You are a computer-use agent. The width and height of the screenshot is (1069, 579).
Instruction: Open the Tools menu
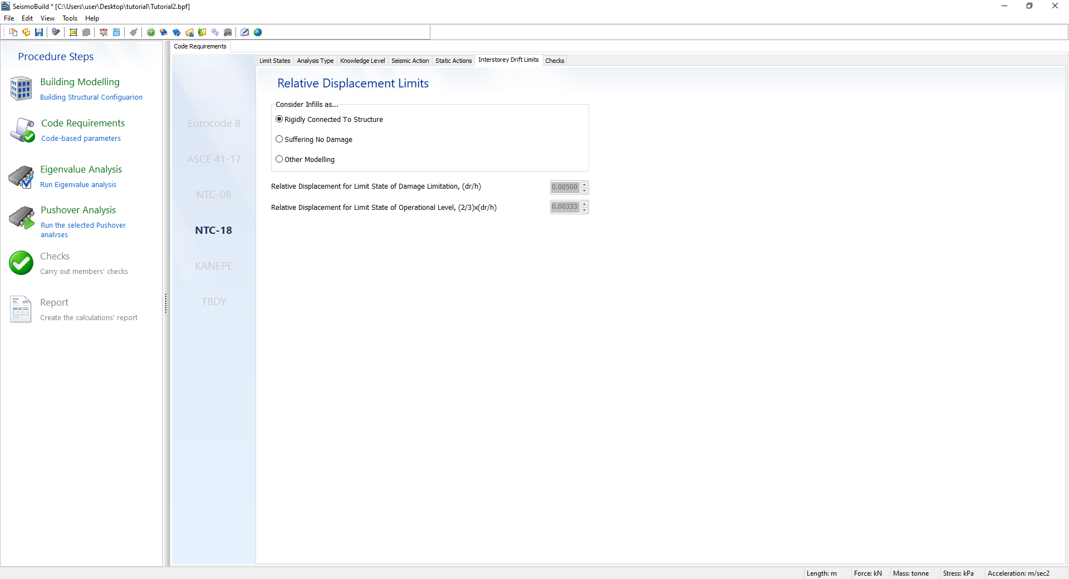click(70, 18)
